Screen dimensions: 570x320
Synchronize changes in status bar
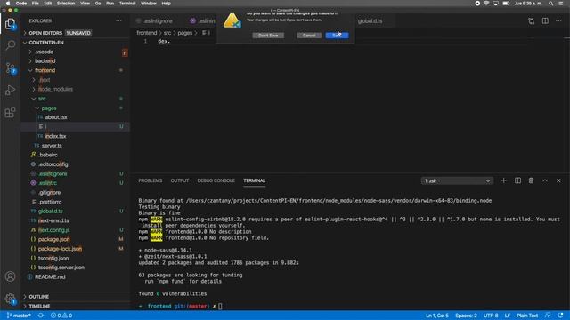pyautogui.click(x=41, y=316)
